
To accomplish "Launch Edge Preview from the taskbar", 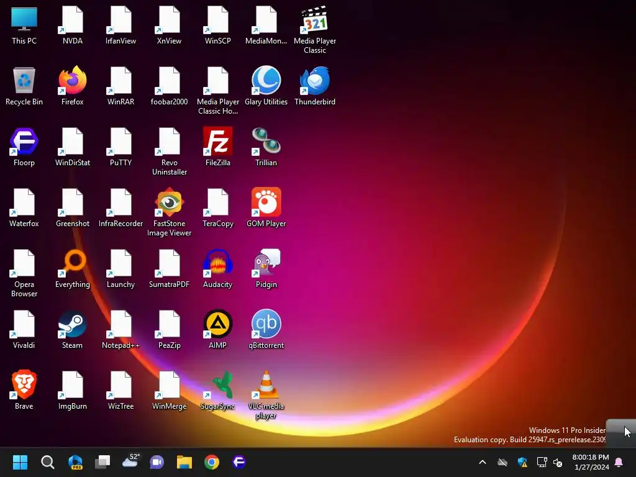I will point(75,462).
